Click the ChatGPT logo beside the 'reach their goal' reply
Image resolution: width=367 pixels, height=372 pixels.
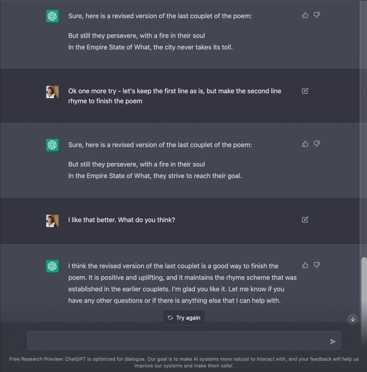pos(52,145)
